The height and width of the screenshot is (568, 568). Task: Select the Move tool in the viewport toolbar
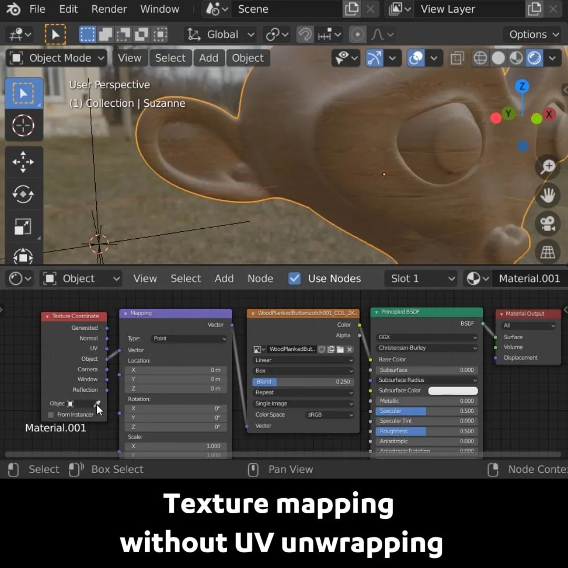(24, 162)
